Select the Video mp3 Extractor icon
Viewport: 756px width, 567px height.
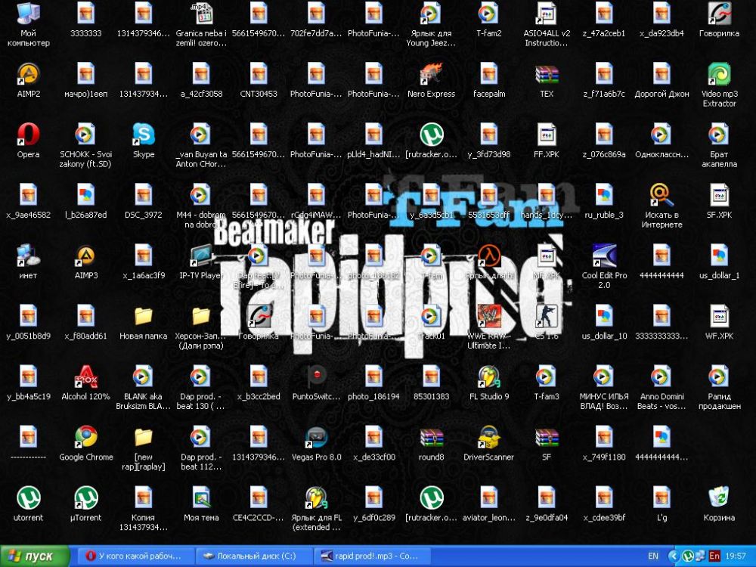tap(719, 74)
